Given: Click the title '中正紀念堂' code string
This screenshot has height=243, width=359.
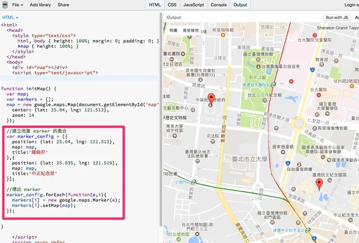Looking at the screenshot, I should (x=43, y=174).
